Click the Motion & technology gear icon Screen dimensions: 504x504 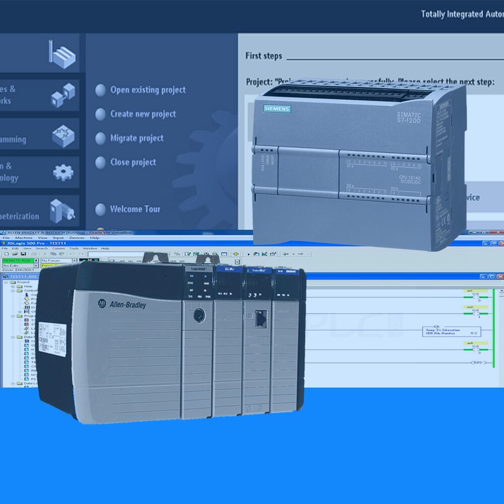(x=63, y=172)
